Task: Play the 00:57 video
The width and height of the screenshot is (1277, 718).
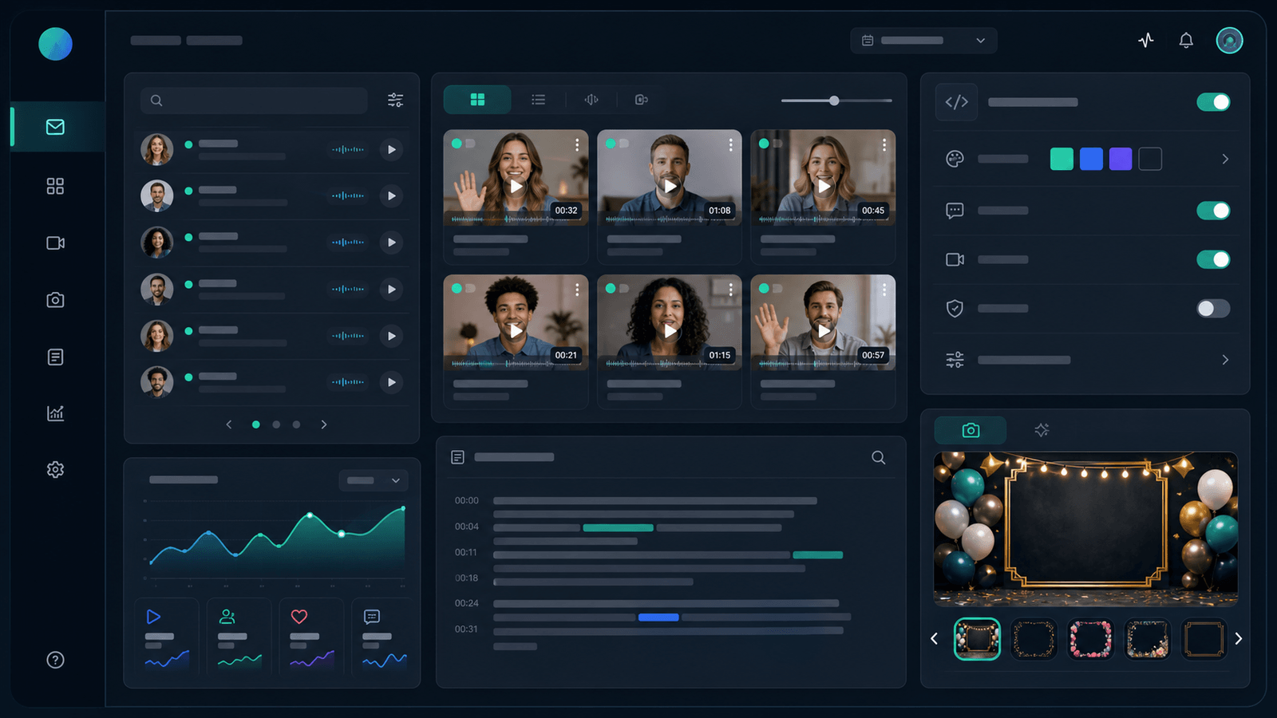Action: coord(823,330)
